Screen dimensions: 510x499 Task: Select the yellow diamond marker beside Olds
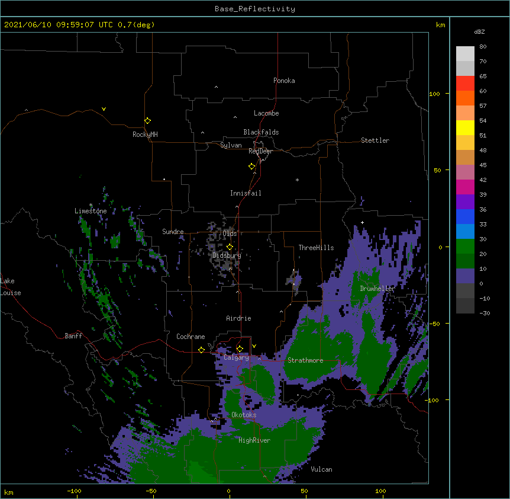(x=230, y=247)
